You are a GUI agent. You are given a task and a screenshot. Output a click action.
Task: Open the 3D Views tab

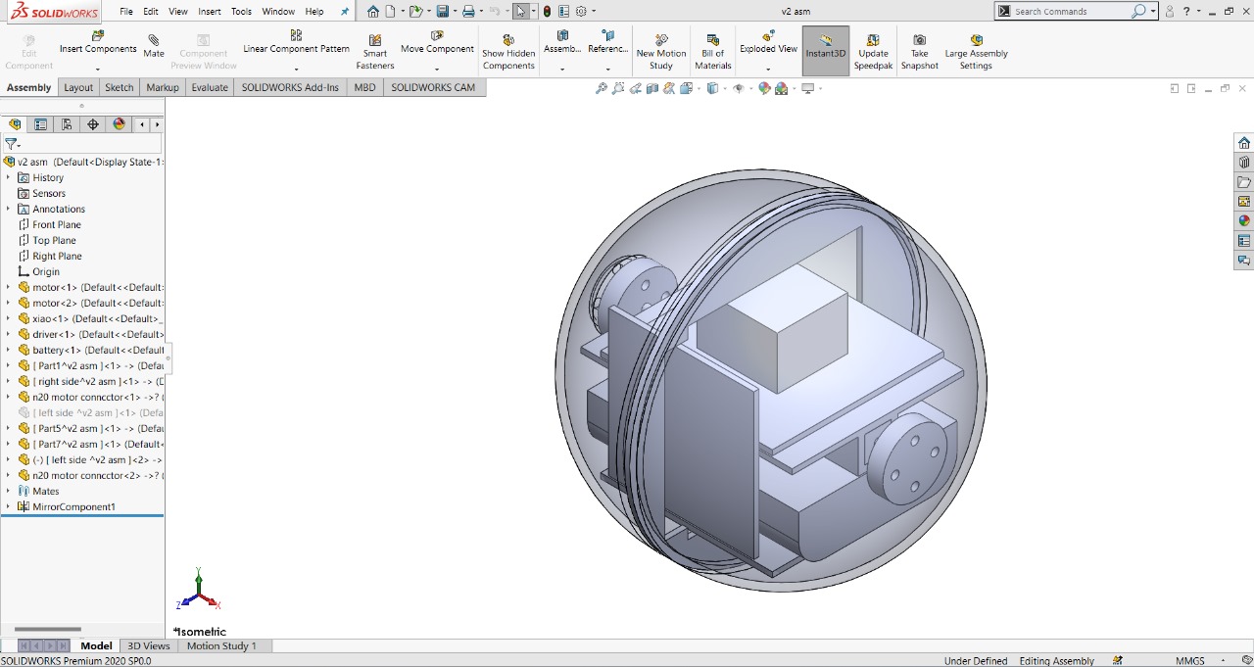coord(149,646)
